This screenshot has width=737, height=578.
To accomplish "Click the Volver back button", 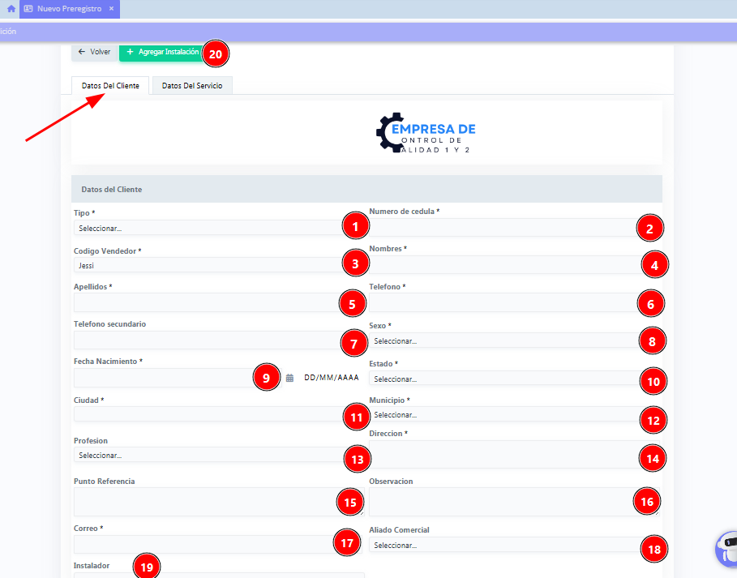I will [x=94, y=52].
